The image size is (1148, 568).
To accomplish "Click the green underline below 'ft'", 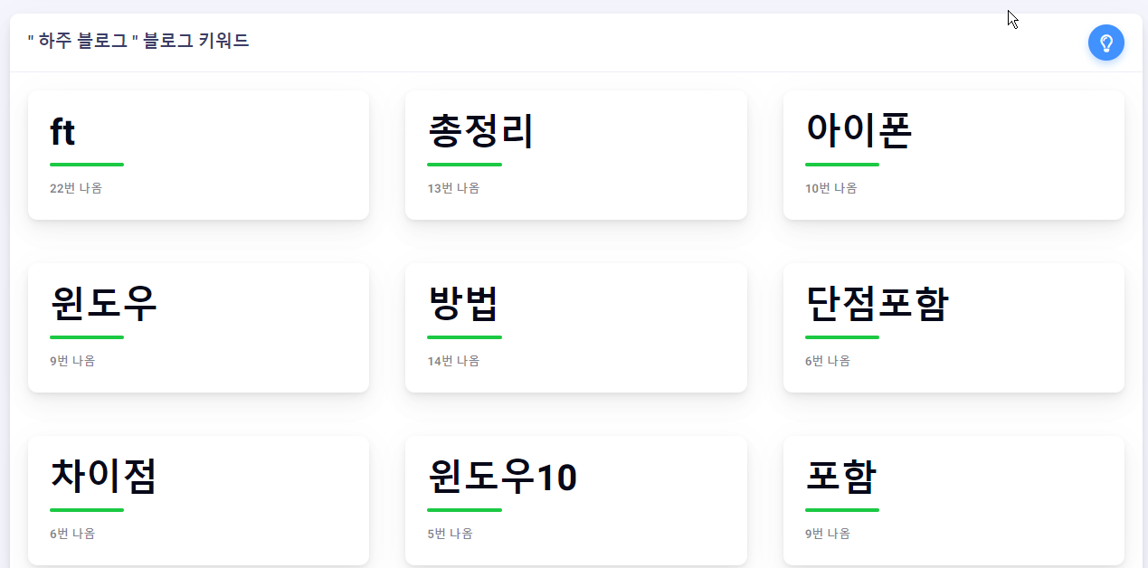I will [87, 165].
